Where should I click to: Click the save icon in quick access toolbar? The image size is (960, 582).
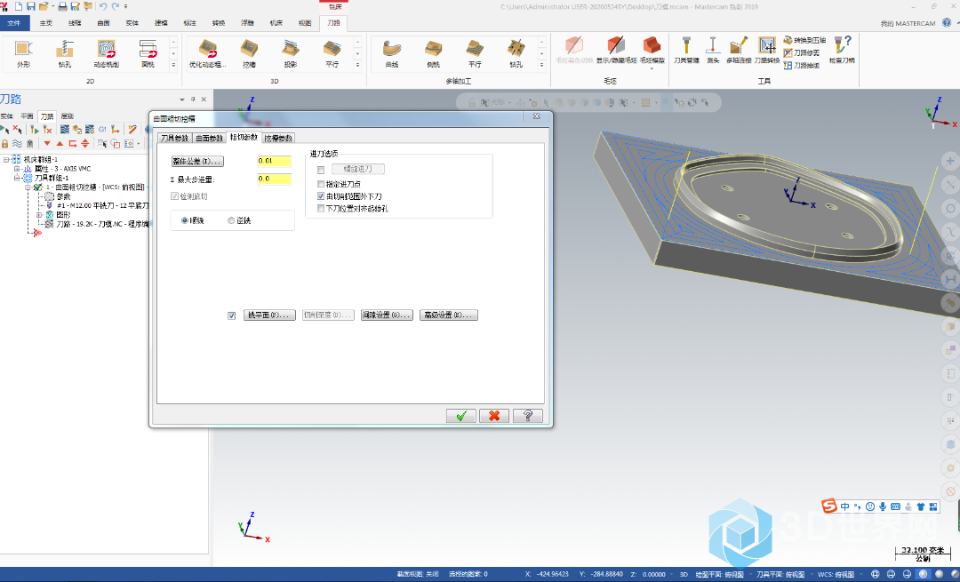[x=31, y=6]
